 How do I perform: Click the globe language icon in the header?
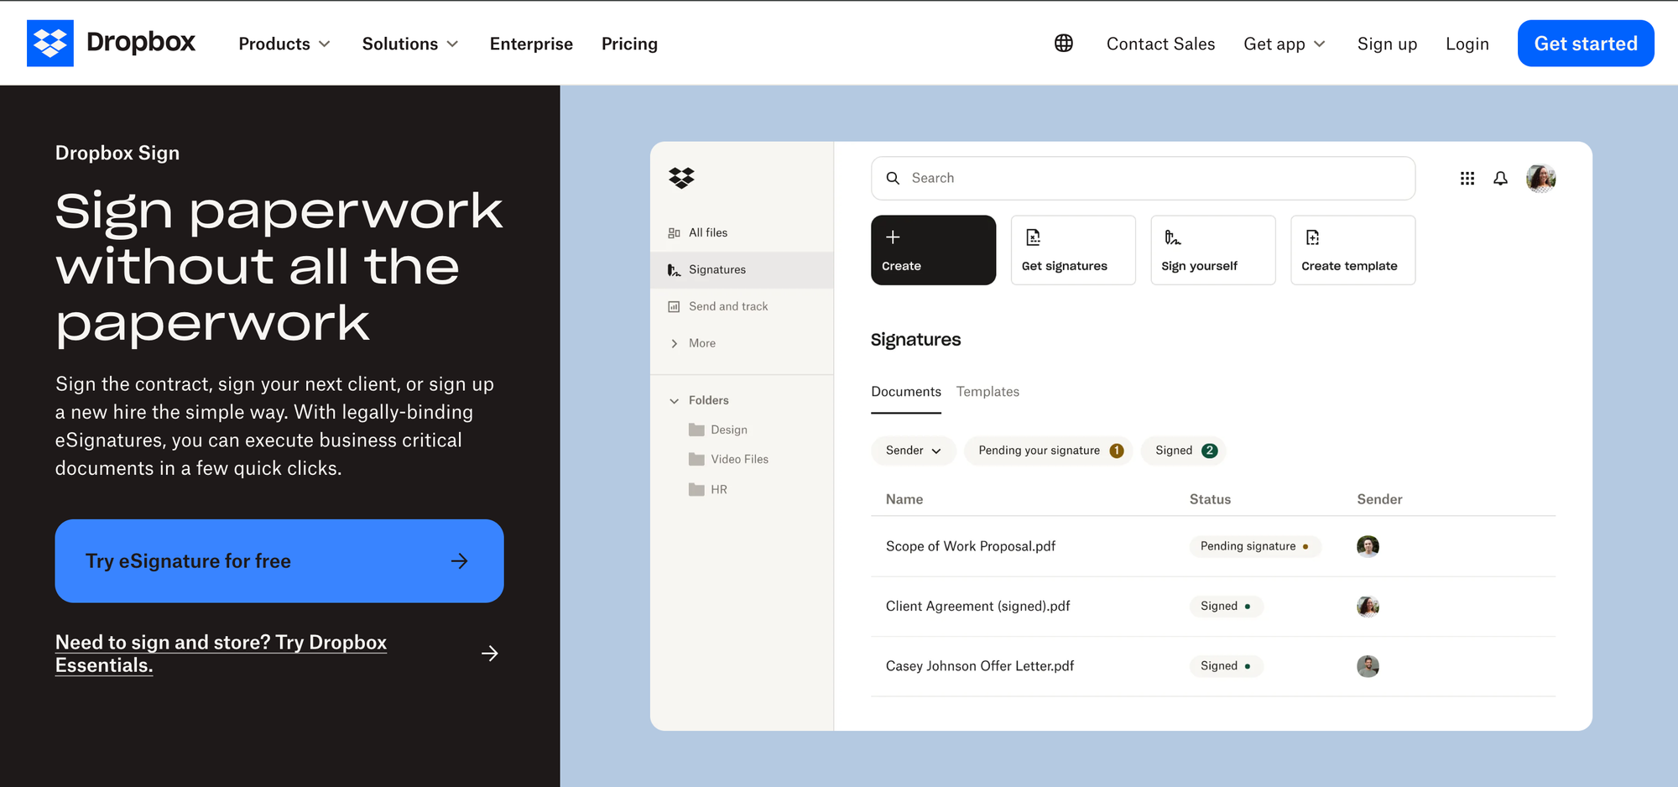(x=1063, y=43)
